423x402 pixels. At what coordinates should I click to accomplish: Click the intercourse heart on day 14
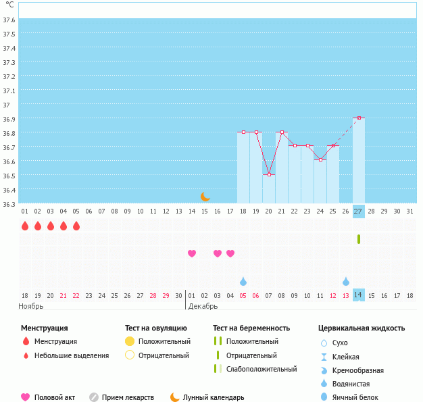tap(192, 253)
